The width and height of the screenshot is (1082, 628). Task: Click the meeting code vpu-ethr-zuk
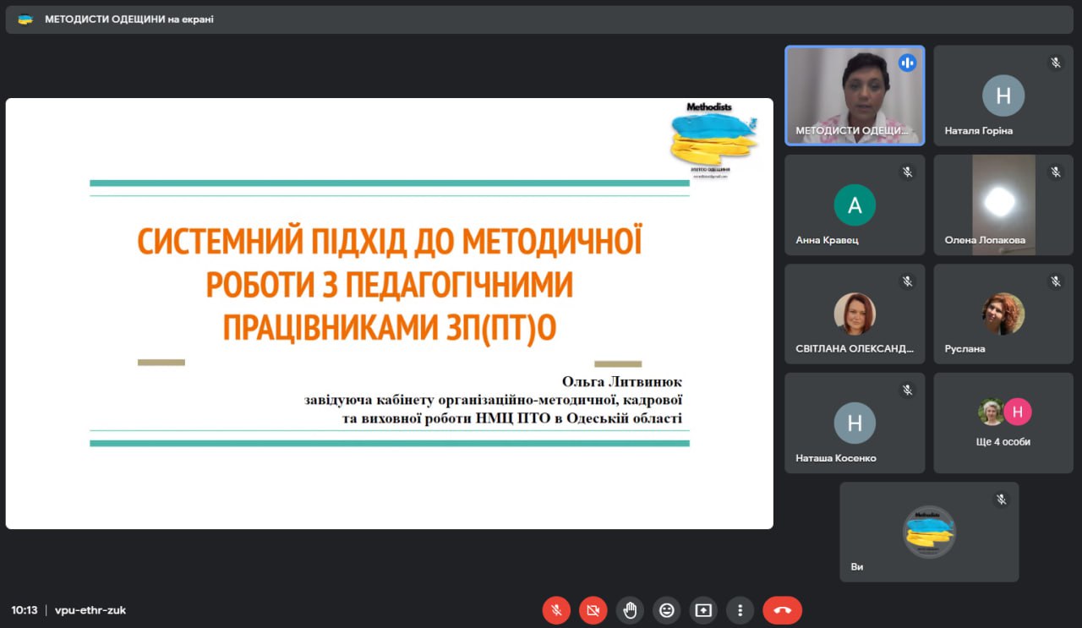[90, 609]
